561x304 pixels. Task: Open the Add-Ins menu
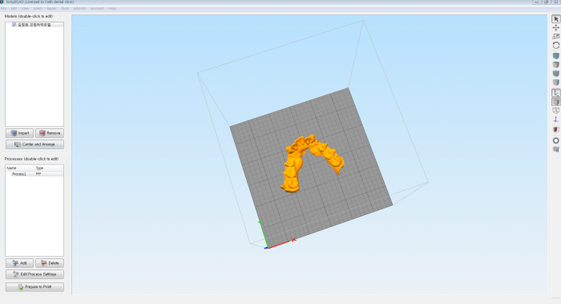pyautogui.click(x=79, y=8)
